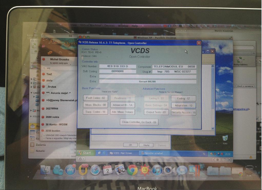Image resolution: width=262 pixels, height=190 pixels.
Task: Click Security Access - 16 button
Action: click(x=183, y=112)
